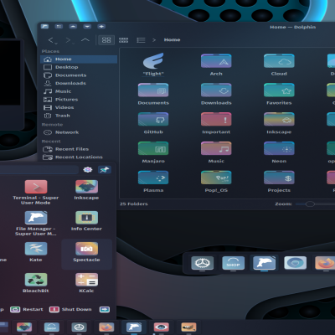Click "25 Folders" status bar text
Image resolution: width=335 pixels, height=335 pixels.
click(x=134, y=204)
